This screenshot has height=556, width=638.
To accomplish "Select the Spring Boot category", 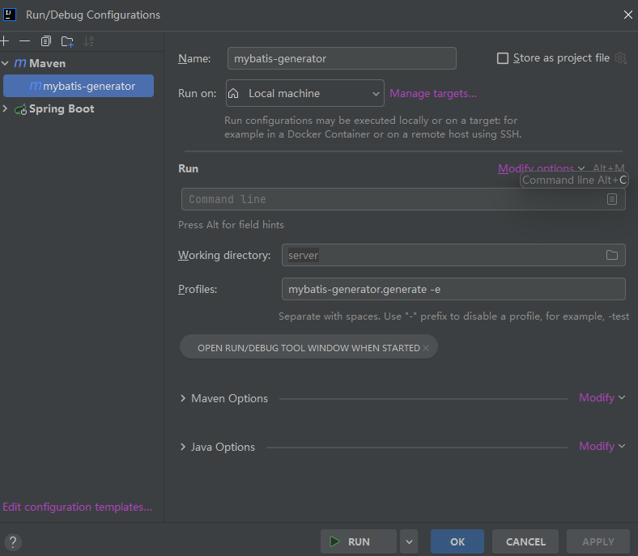I will tap(62, 108).
